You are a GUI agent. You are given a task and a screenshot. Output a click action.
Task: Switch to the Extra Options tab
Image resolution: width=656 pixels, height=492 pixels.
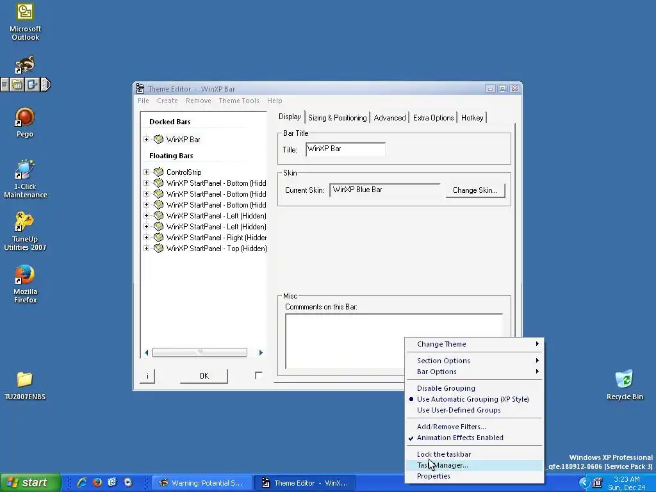434,118
